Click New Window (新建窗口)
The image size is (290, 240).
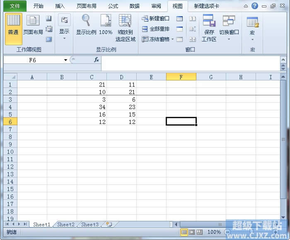point(155,19)
